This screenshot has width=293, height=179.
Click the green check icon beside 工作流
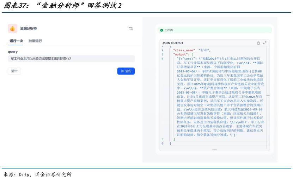tap(161, 30)
